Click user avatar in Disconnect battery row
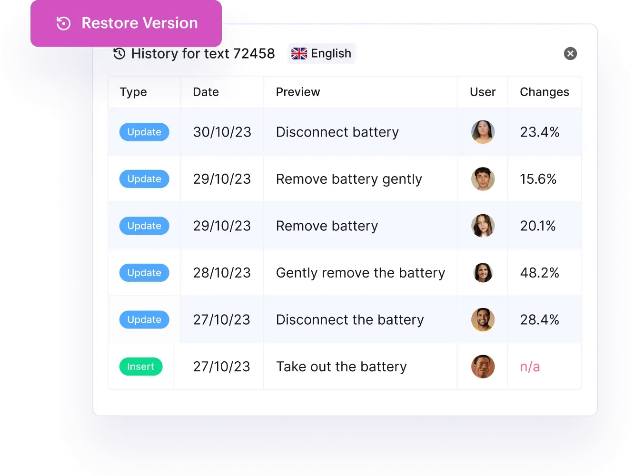Screen dimensions: 634x476 tap(483, 132)
